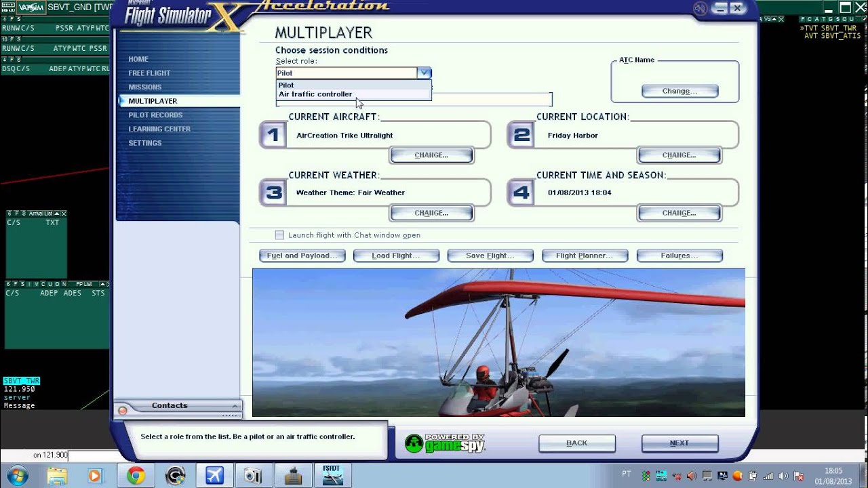Click the network signal tray icon
The image size is (868, 488).
pos(768,476)
